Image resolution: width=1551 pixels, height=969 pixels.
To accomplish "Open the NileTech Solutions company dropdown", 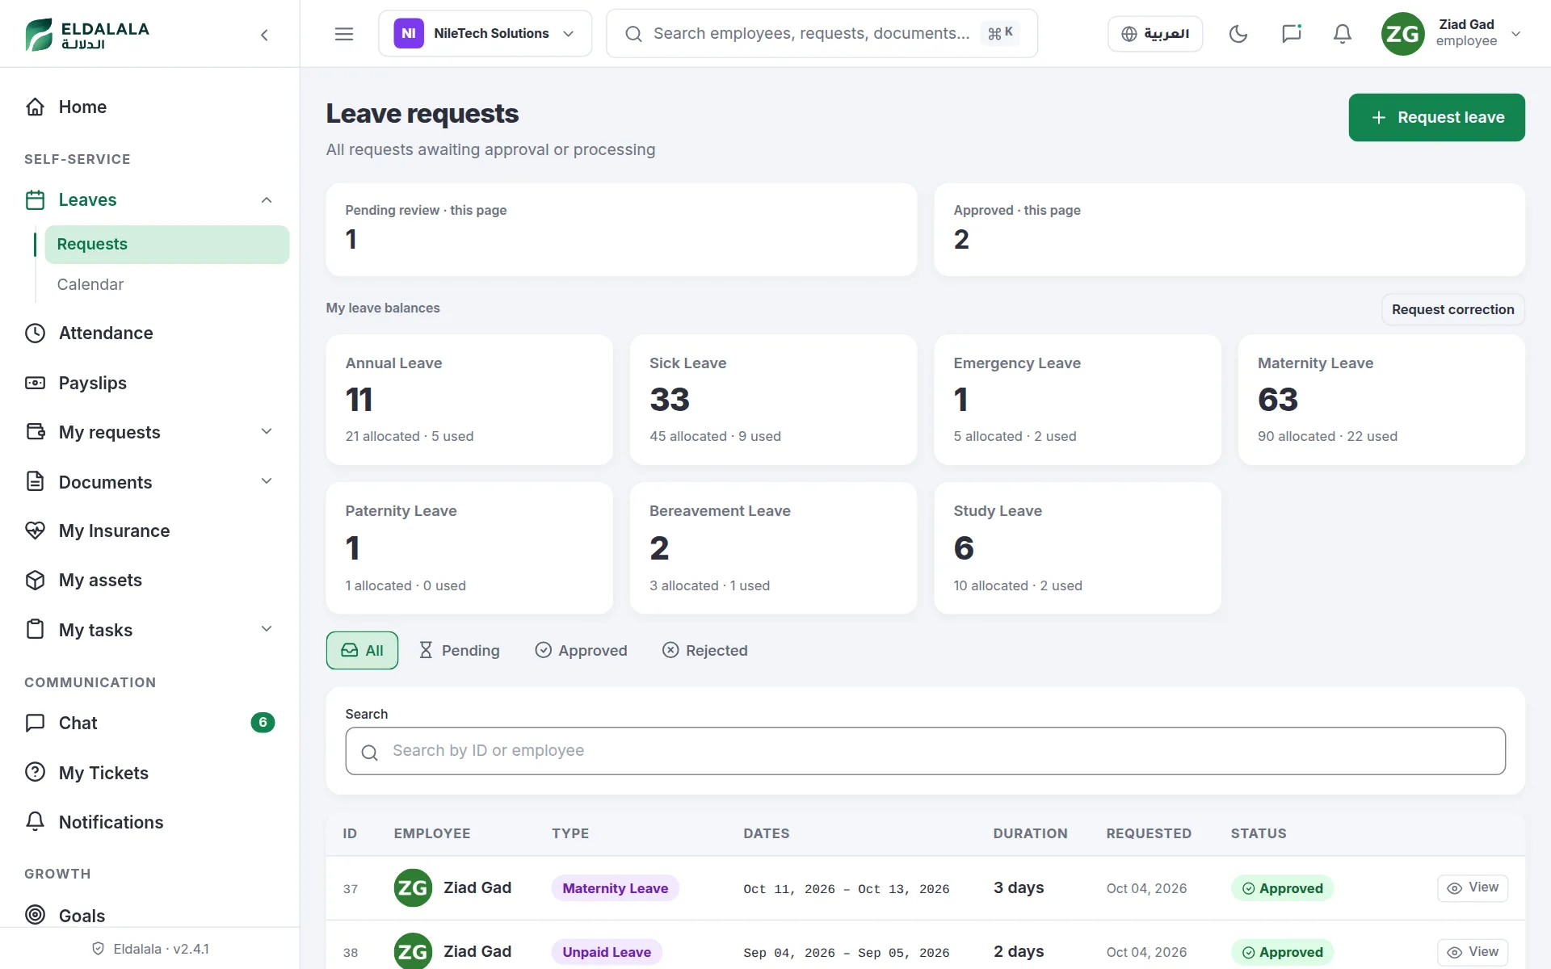I will 485,34.
